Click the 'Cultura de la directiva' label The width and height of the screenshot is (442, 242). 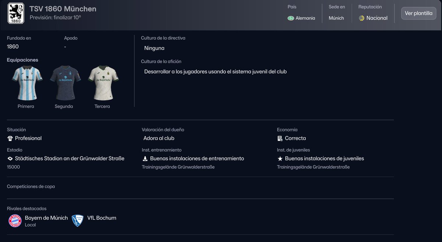[x=163, y=38]
